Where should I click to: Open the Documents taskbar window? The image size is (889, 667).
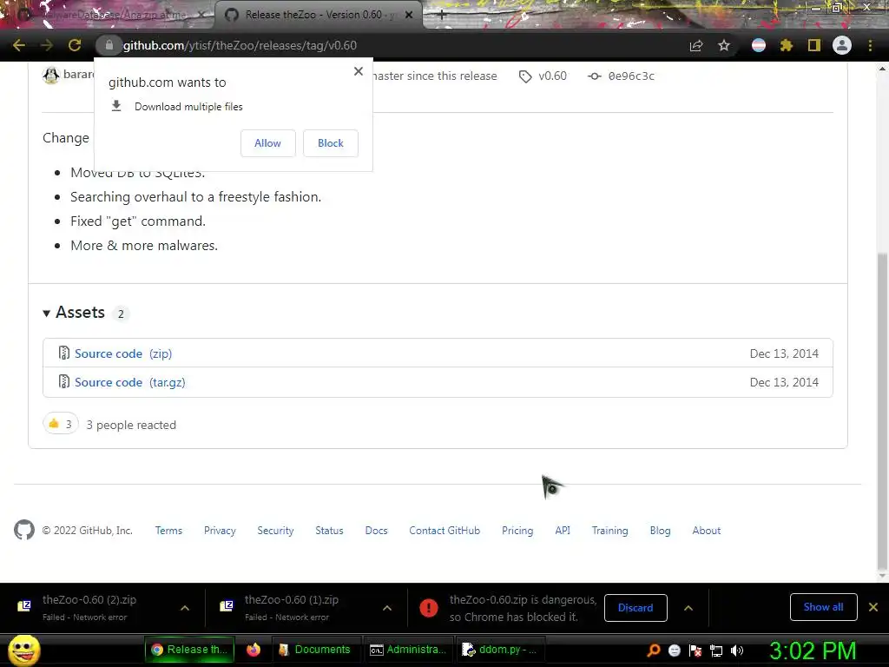pyautogui.click(x=315, y=650)
